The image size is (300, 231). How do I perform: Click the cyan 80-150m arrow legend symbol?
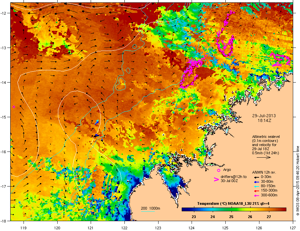coord(256,186)
